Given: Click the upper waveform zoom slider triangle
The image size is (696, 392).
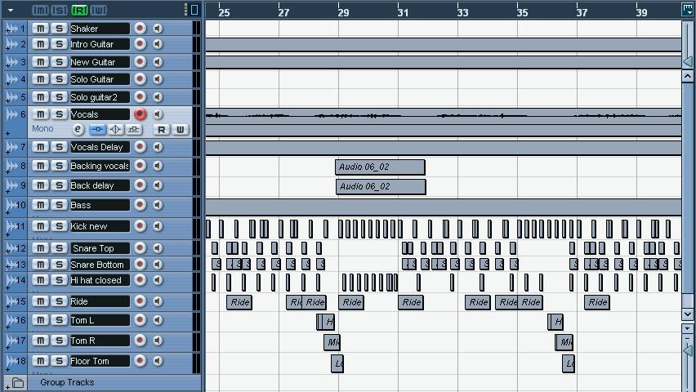Looking at the screenshot, I should point(688,62).
